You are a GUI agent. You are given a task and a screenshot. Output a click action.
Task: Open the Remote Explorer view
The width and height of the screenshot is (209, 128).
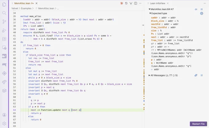pos(4,47)
